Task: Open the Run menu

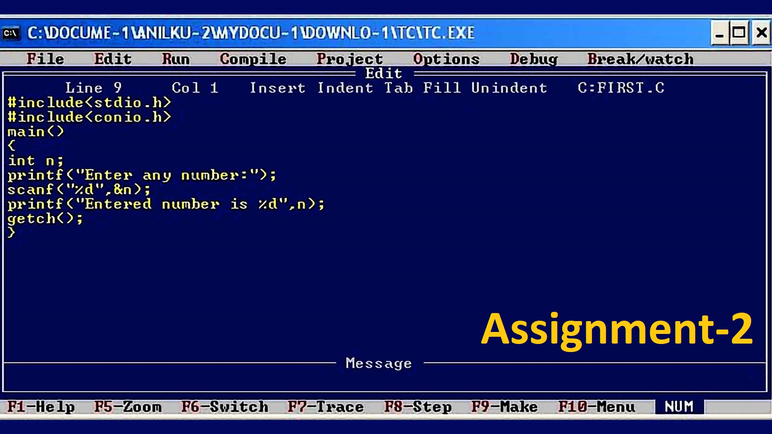Action: 175,58
